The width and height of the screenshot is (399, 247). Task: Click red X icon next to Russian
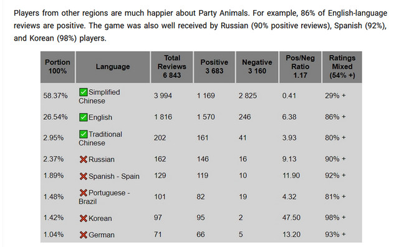(83, 160)
